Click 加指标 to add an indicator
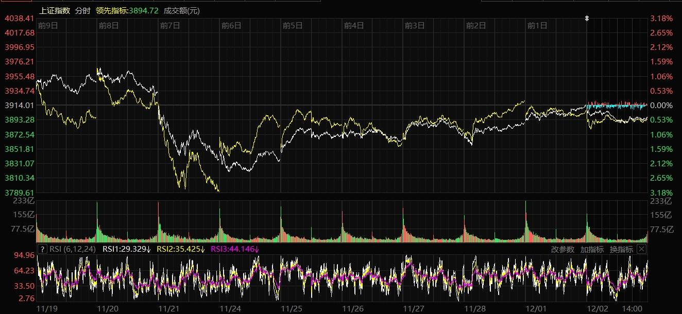The image size is (682, 314). click(592, 249)
